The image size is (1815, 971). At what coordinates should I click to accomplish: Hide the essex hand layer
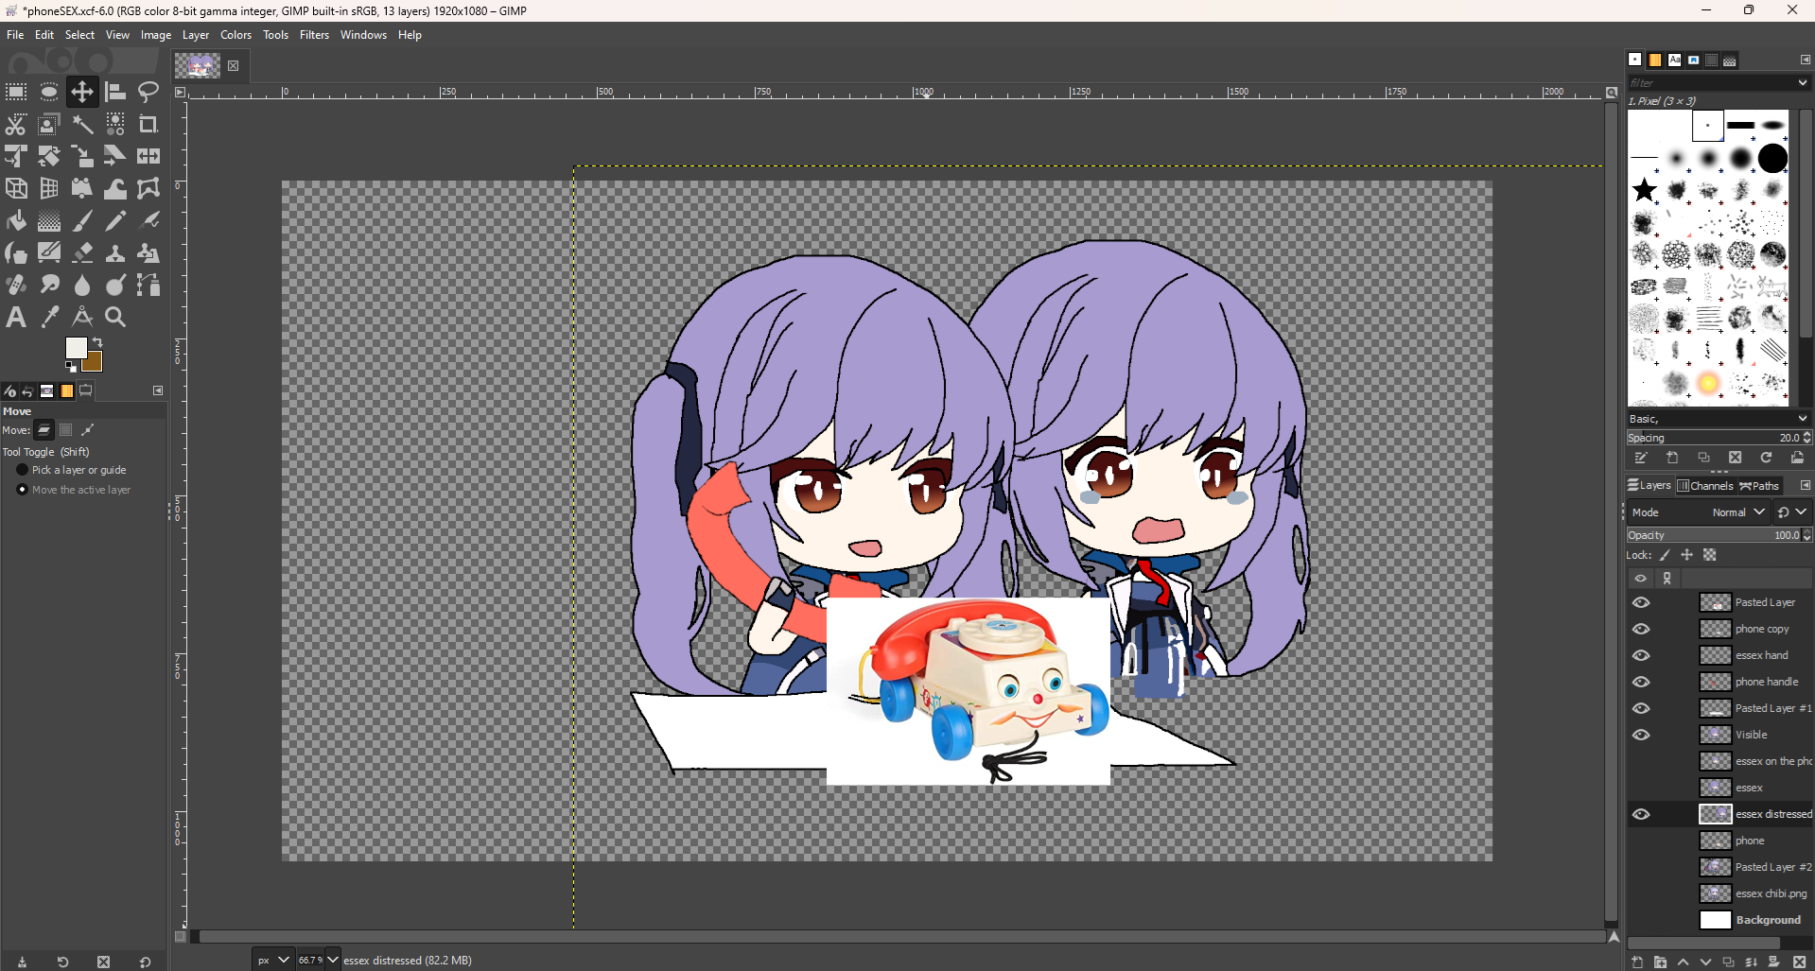[1641, 655]
